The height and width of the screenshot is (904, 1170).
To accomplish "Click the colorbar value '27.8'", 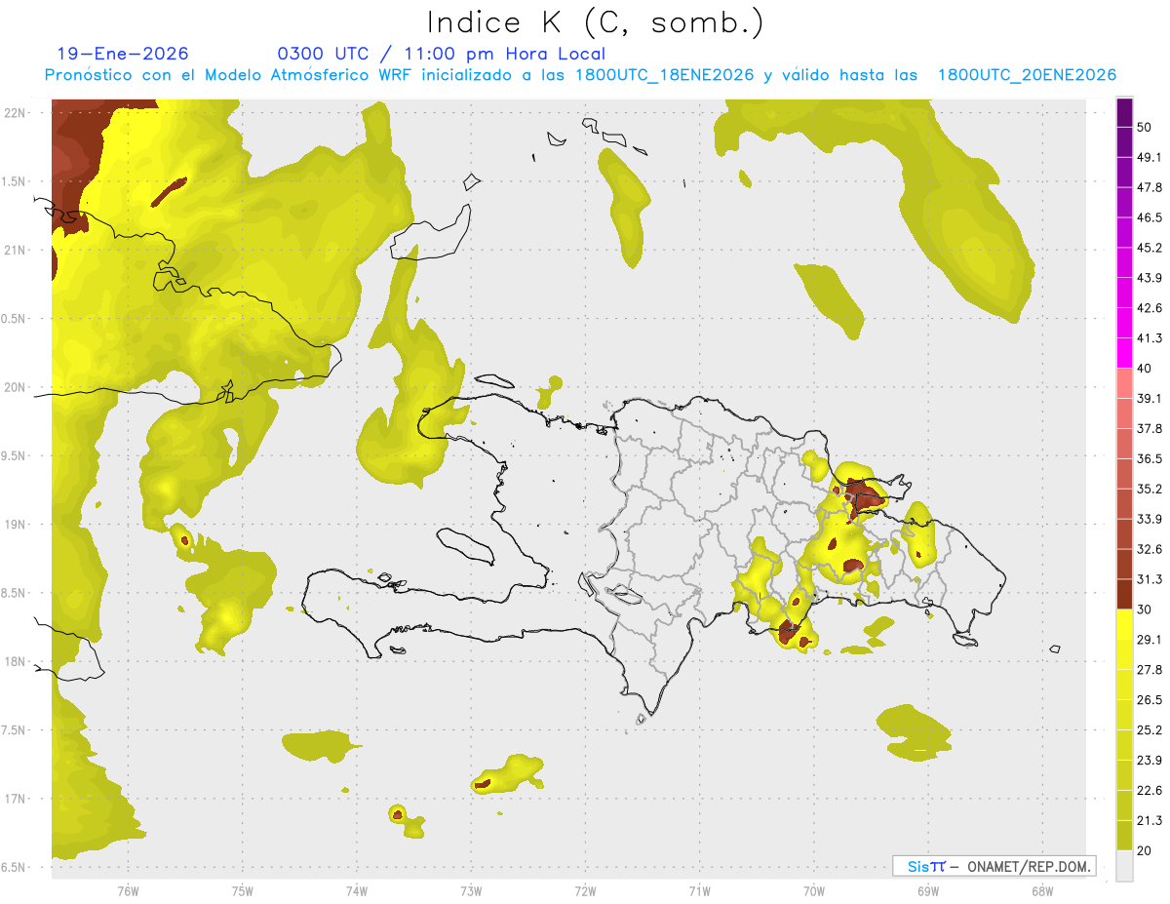I will tap(1150, 670).
